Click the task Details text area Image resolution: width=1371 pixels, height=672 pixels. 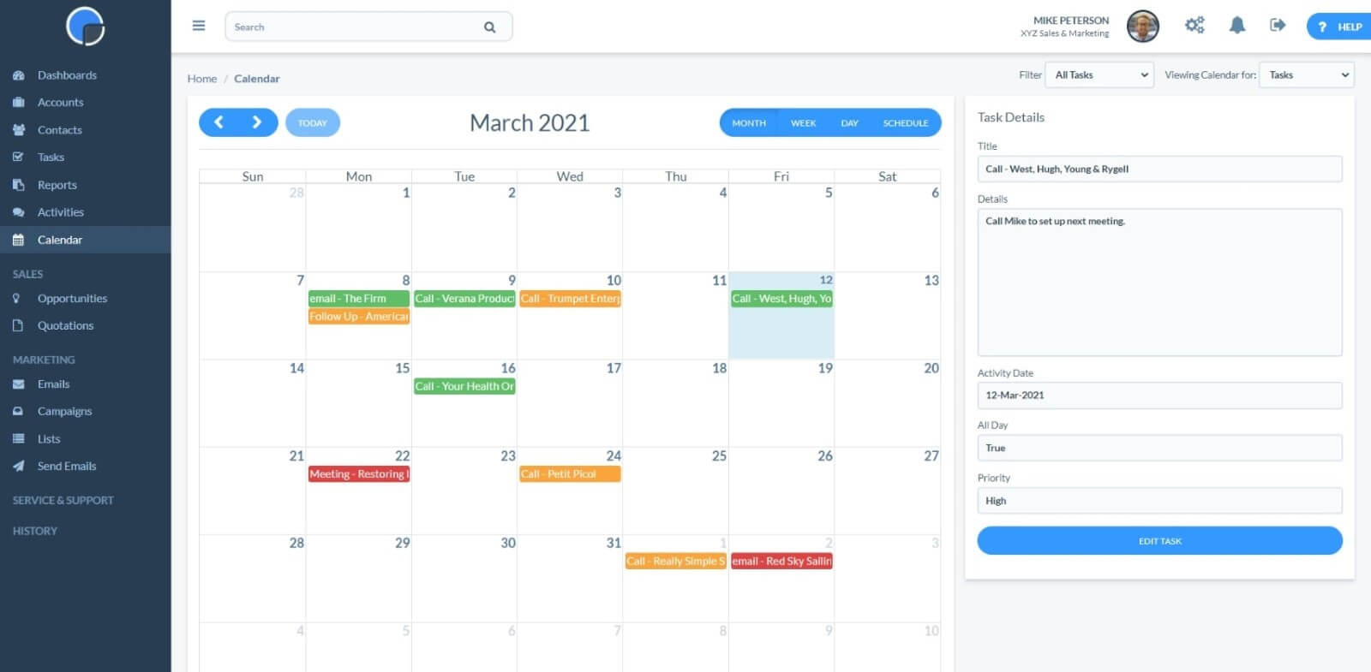pyautogui.click(x=1159, y=282)
